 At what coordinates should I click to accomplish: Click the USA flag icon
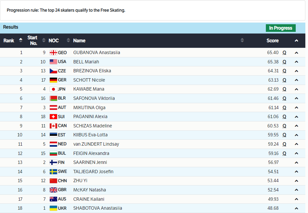point(53,62)
